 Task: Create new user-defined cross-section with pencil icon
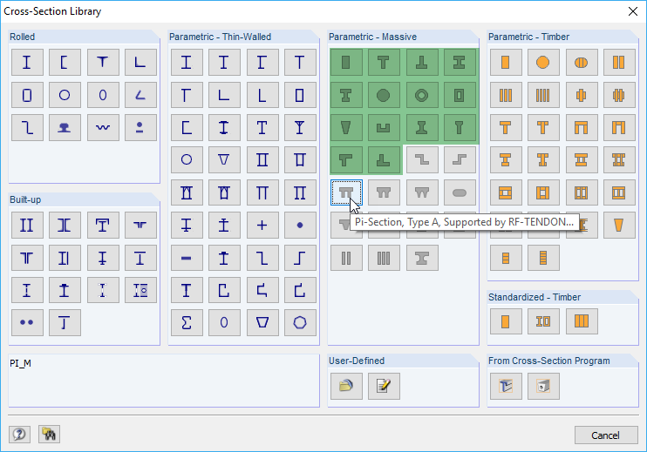tap(384, 386)
